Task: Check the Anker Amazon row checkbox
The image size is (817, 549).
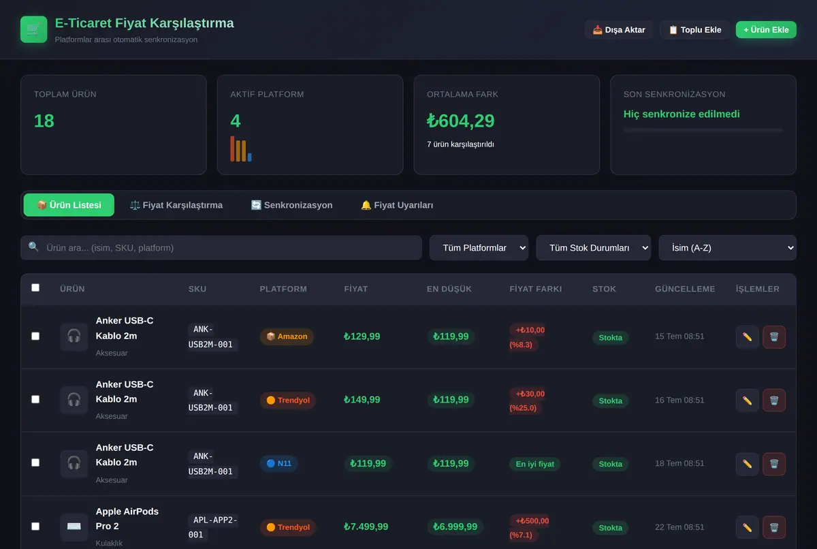Action: [35, 336]
